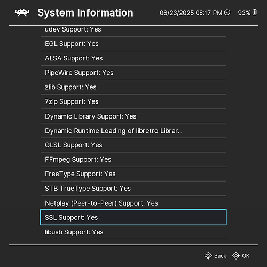Select Dynamic Runtime Loading of libretro entry
Screen dimensions: 267x267
coord(133,131)
